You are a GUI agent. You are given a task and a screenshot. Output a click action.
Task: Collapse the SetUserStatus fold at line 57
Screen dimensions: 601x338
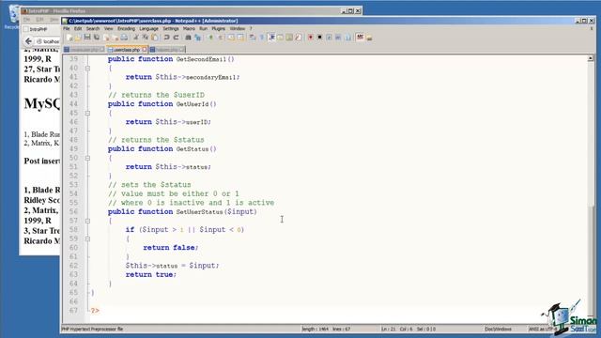(x=87, y=221)
